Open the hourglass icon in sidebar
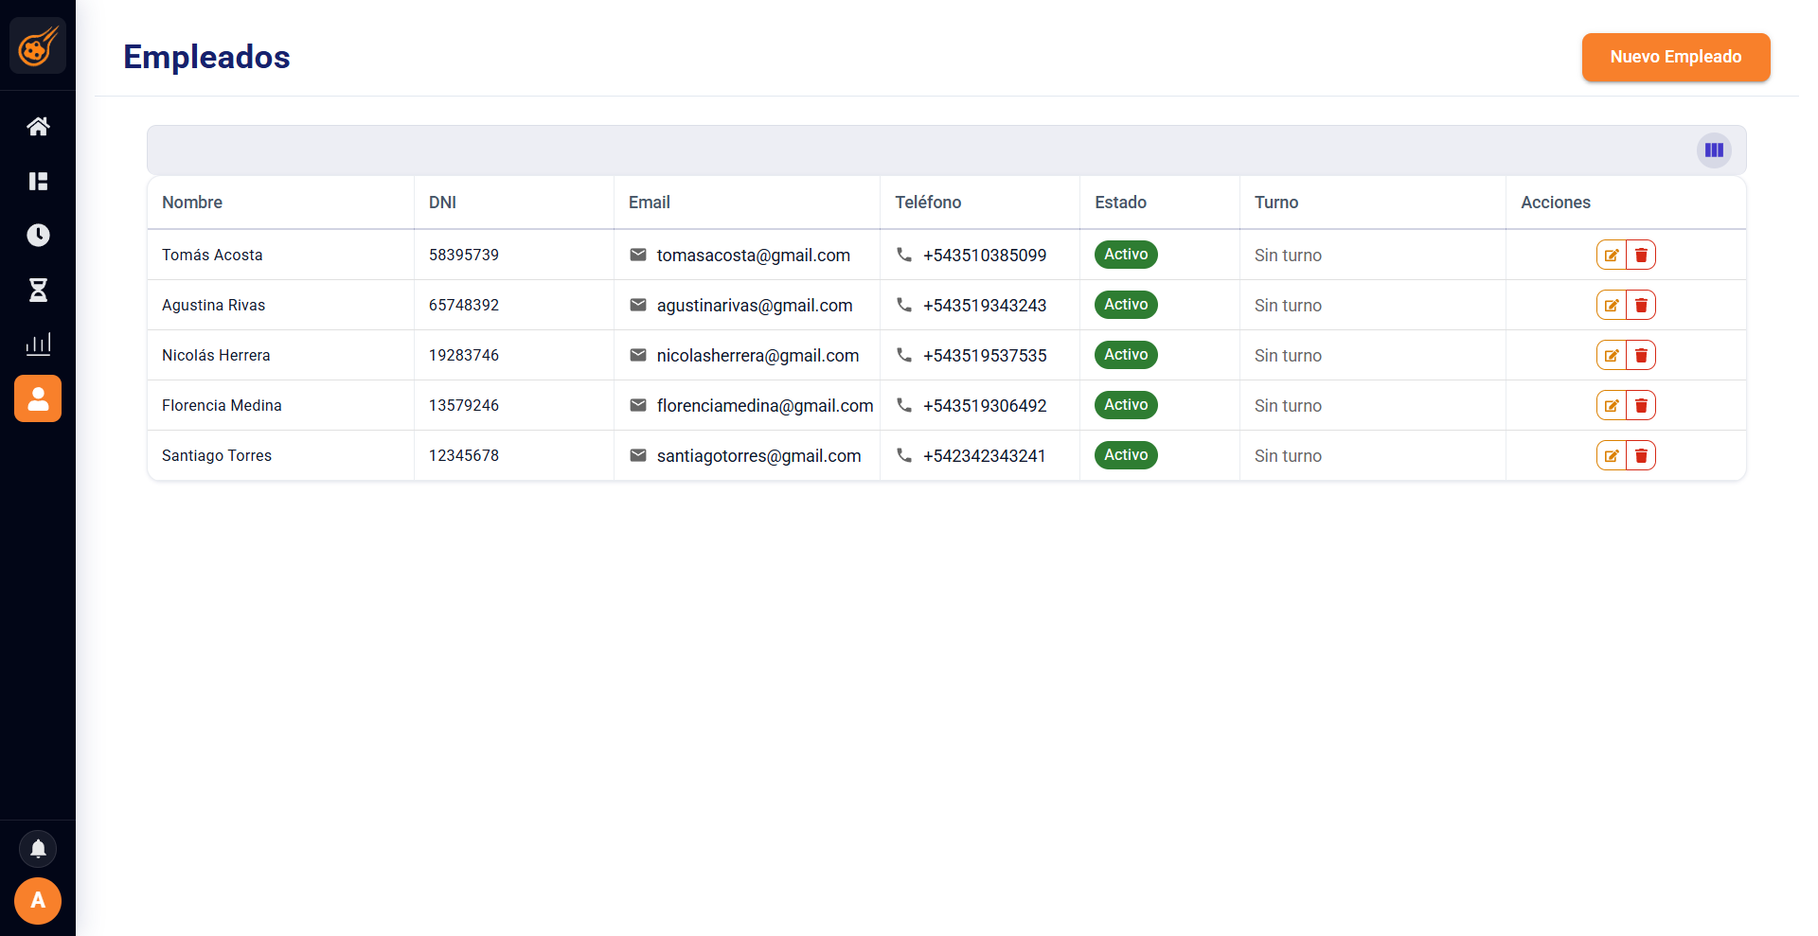 click(x=38, y=290)
